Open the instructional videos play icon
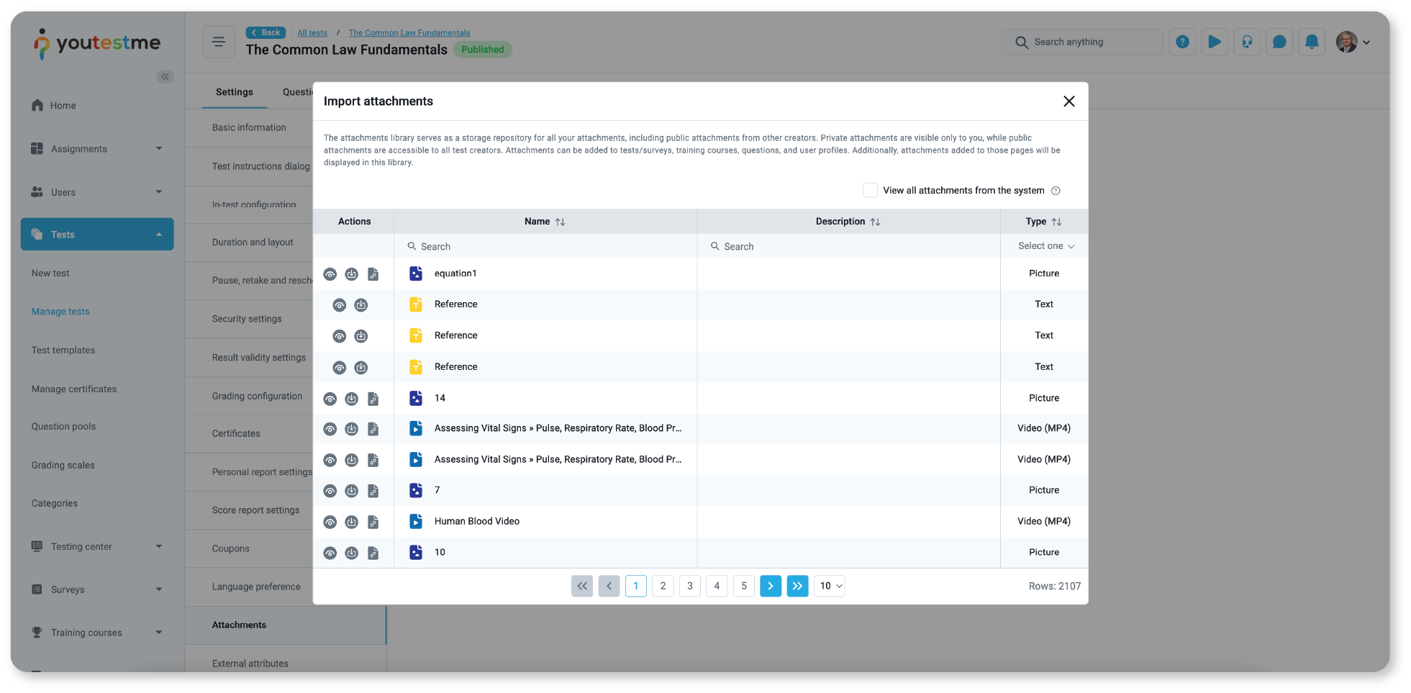 1215,42
